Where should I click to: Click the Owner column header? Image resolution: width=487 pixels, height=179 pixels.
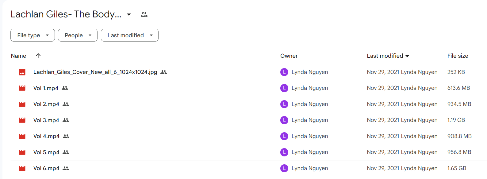coord(289,56)
